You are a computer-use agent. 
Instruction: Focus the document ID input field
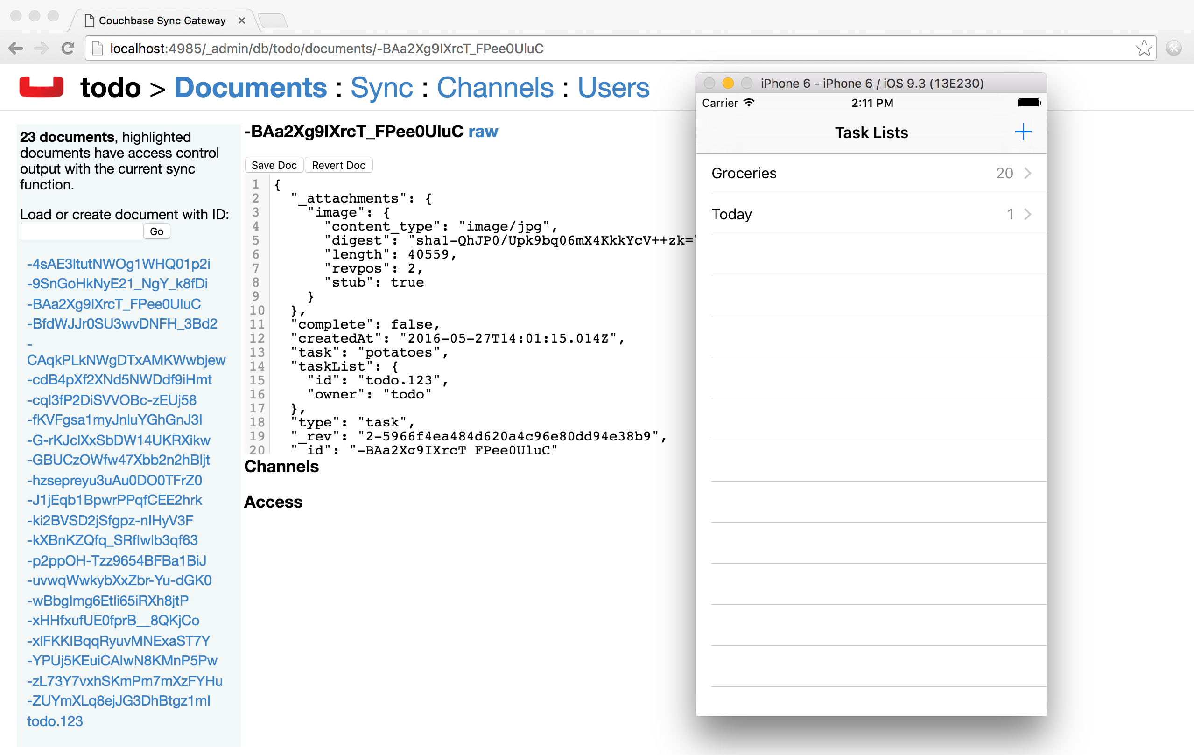coord(81,231)
